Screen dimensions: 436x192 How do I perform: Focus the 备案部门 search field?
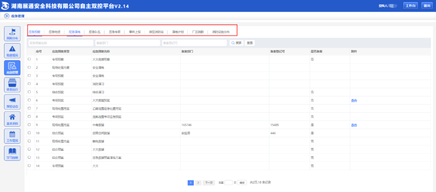click(127, 43)
